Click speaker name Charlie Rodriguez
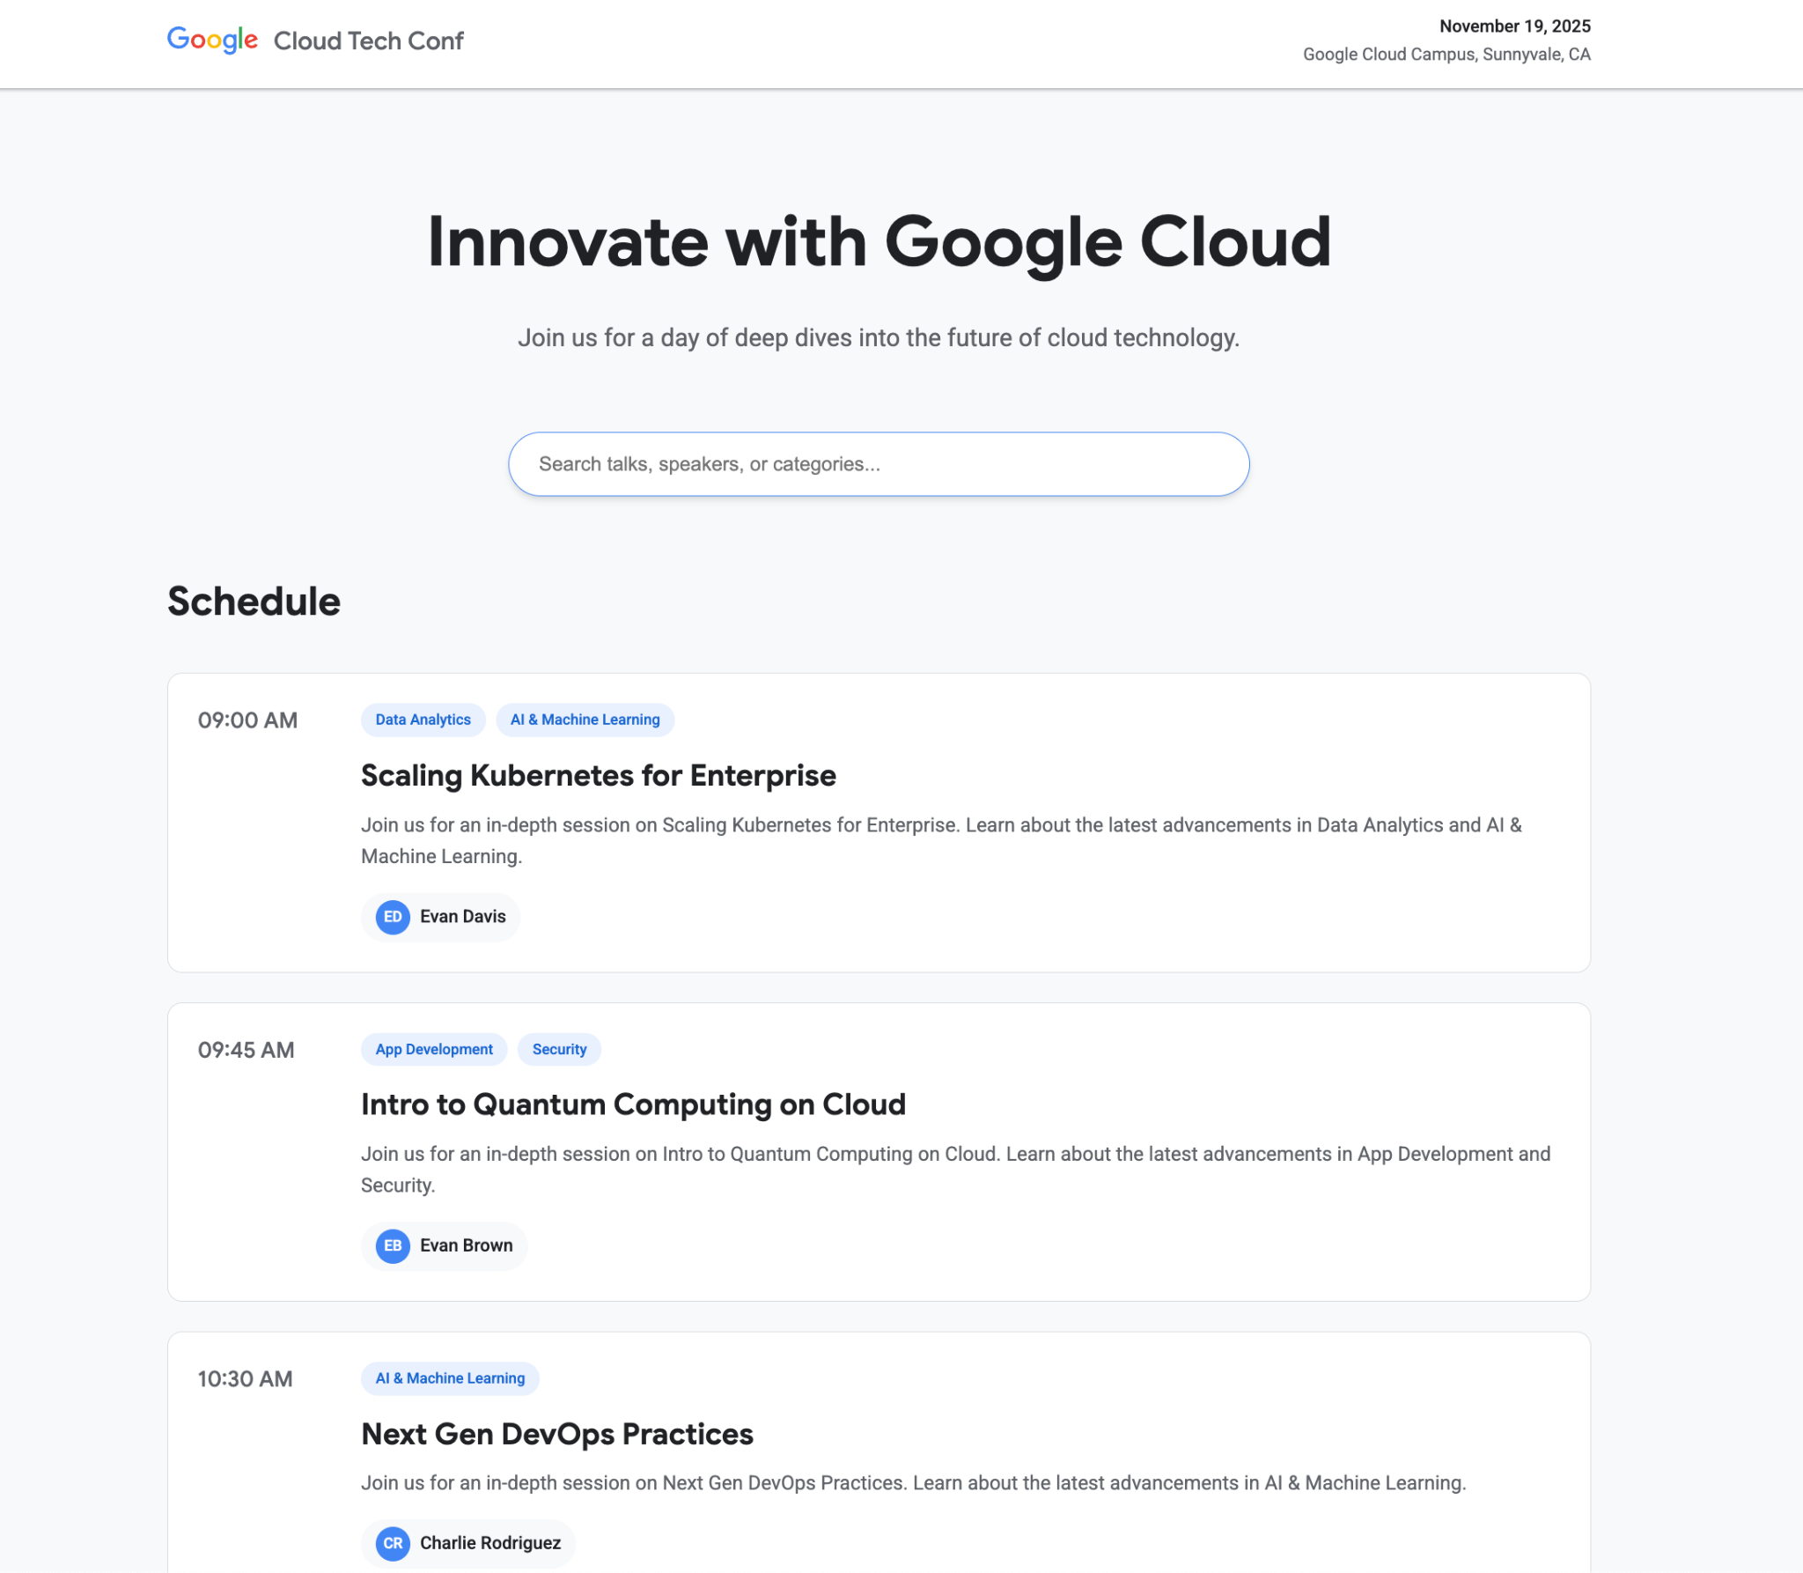Viewport: 1803px width, 1573px height. [x=489, y=1543]
